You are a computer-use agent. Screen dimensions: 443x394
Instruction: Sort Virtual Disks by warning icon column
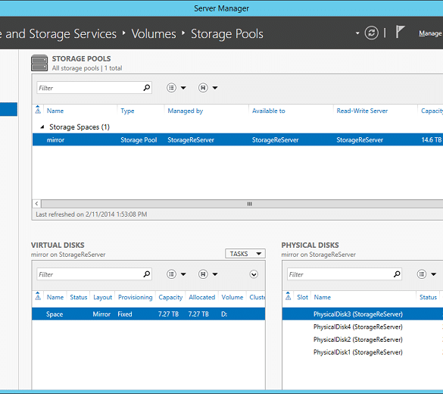click(x=38, y=296)
